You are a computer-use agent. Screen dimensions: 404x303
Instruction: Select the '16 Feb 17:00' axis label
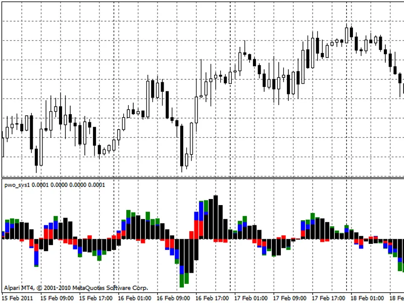212,298
